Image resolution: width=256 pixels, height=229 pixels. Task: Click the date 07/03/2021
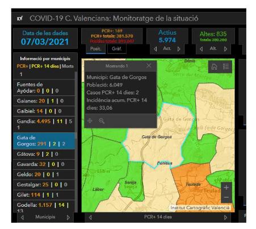coord(45,41)
